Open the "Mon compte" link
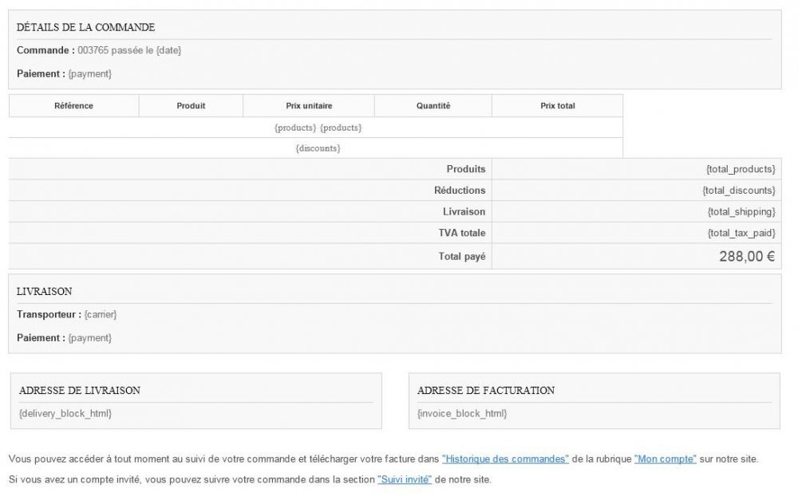This screenshot has height=496, width=798. [x=666, y=459]
